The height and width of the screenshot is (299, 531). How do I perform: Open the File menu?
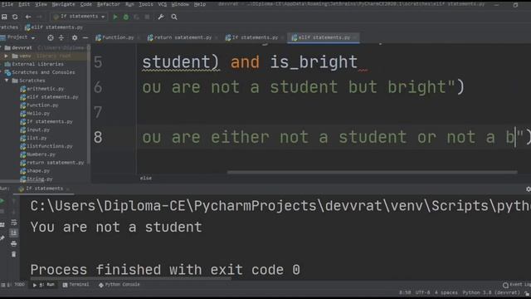point(7,4)
